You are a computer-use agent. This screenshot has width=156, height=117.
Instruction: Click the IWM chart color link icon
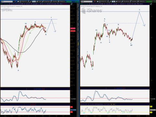(95, 1)
